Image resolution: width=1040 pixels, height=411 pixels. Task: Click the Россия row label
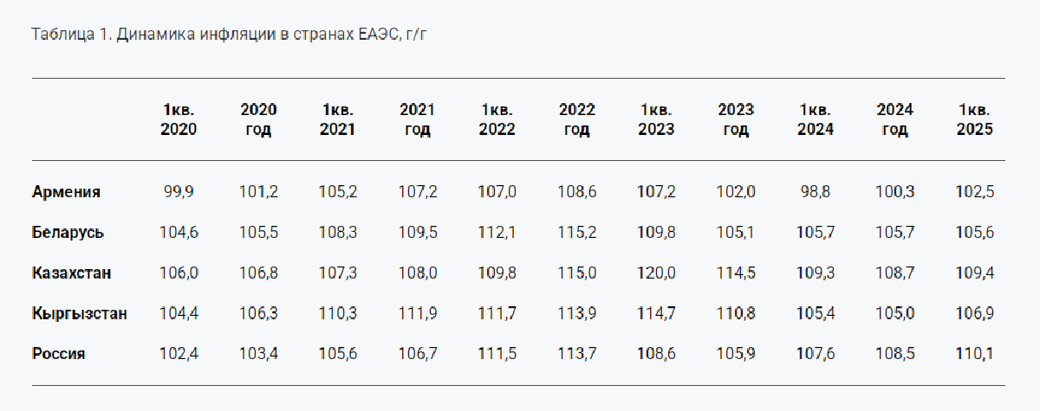(58, 354)
